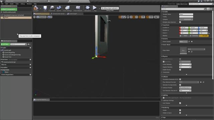Open Class Defaults

pos(78,8)
